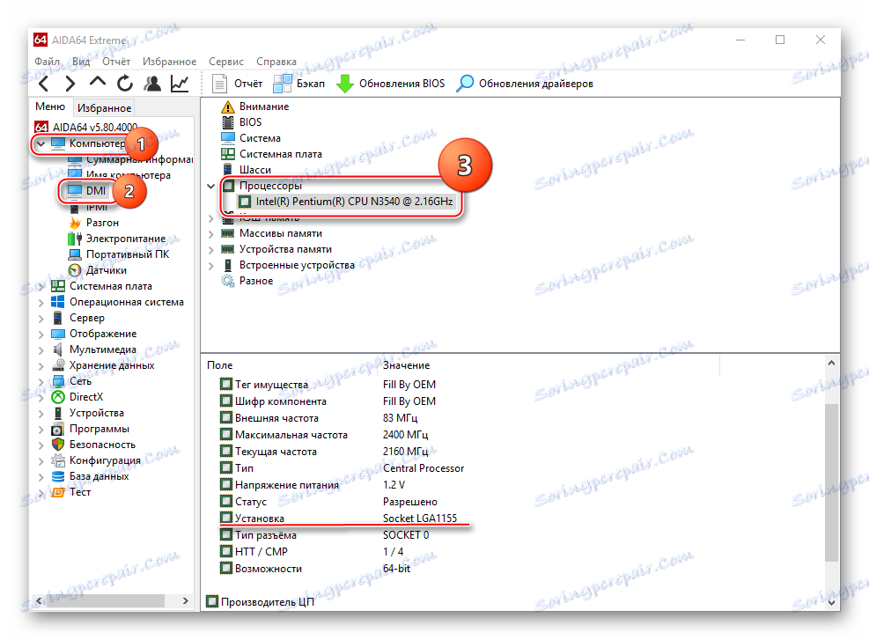Screen dimensions: 869x640
Task: Go up one level with the up arrow icon
Action: pyautogui.click(x=98, y=83)
